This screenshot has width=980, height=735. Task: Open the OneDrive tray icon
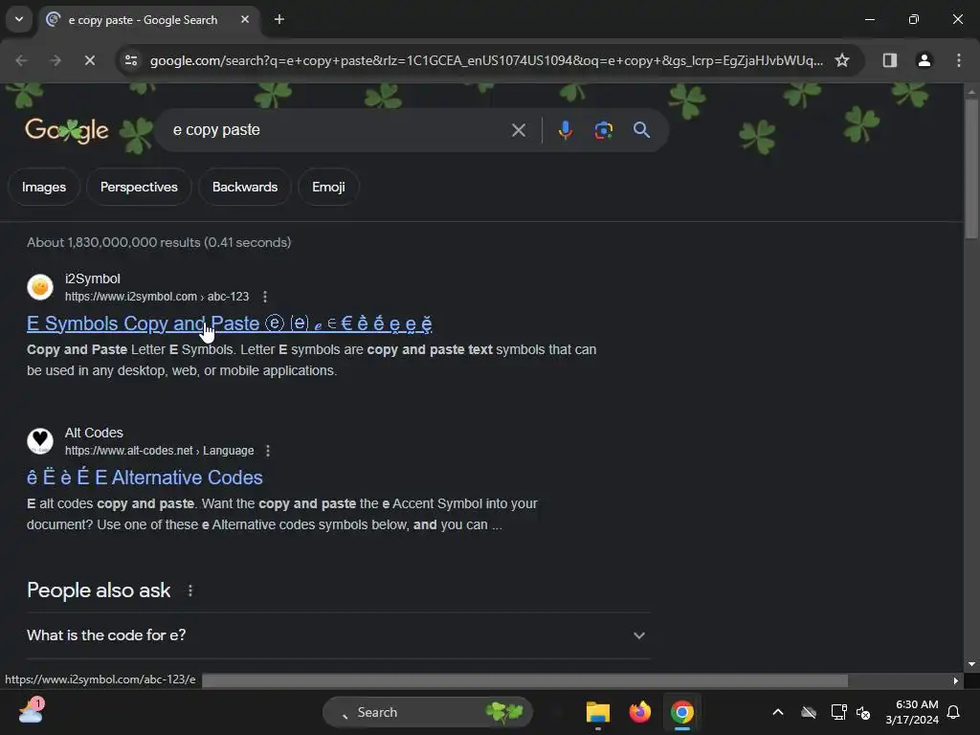point(809,712)
